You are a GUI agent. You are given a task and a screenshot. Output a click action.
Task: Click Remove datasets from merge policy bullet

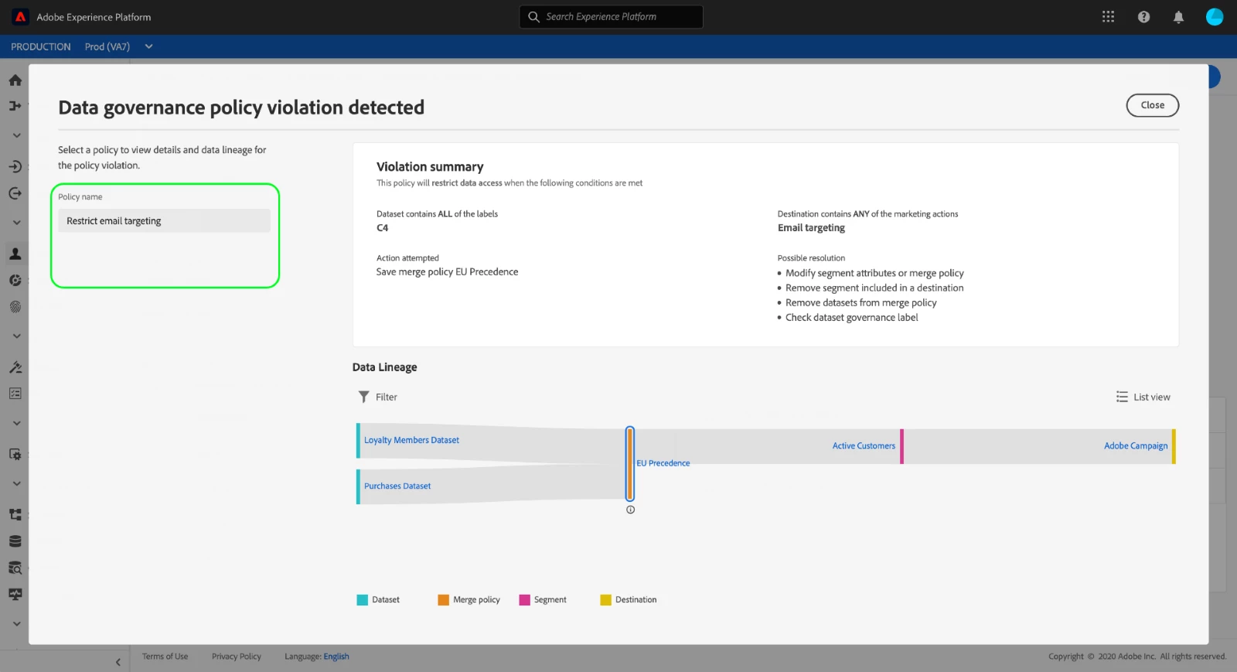click(860, 303)
